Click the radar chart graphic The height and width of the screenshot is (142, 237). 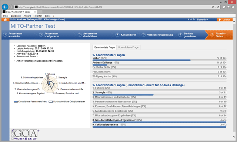pos(50,84)
